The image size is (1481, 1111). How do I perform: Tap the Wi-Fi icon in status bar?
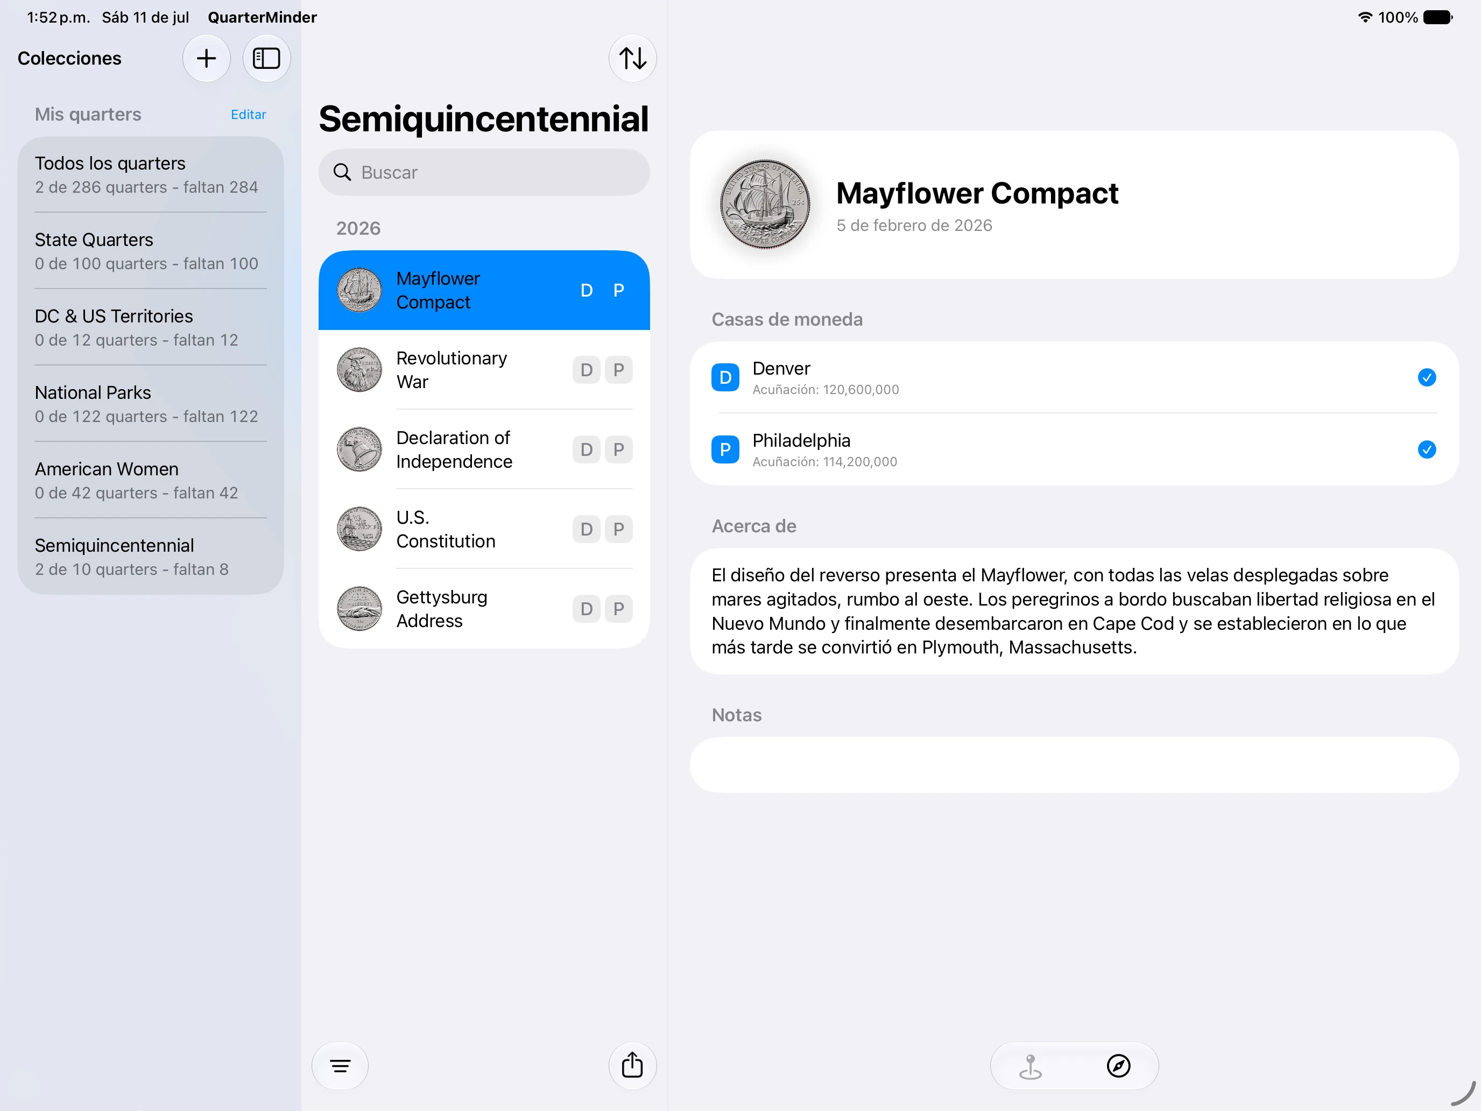(x=1365, y=17)
